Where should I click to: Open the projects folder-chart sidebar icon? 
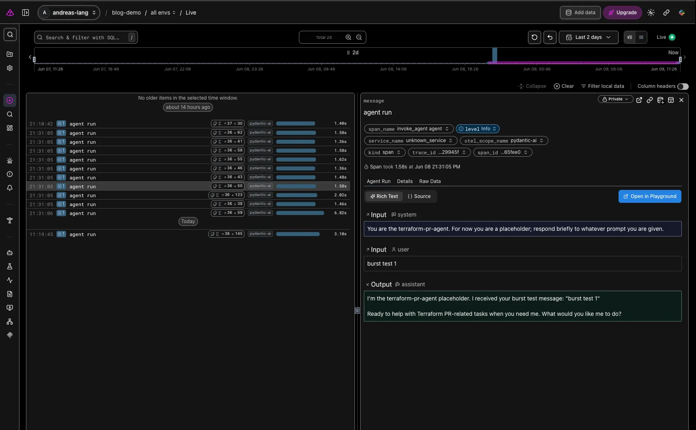point(10,54)
